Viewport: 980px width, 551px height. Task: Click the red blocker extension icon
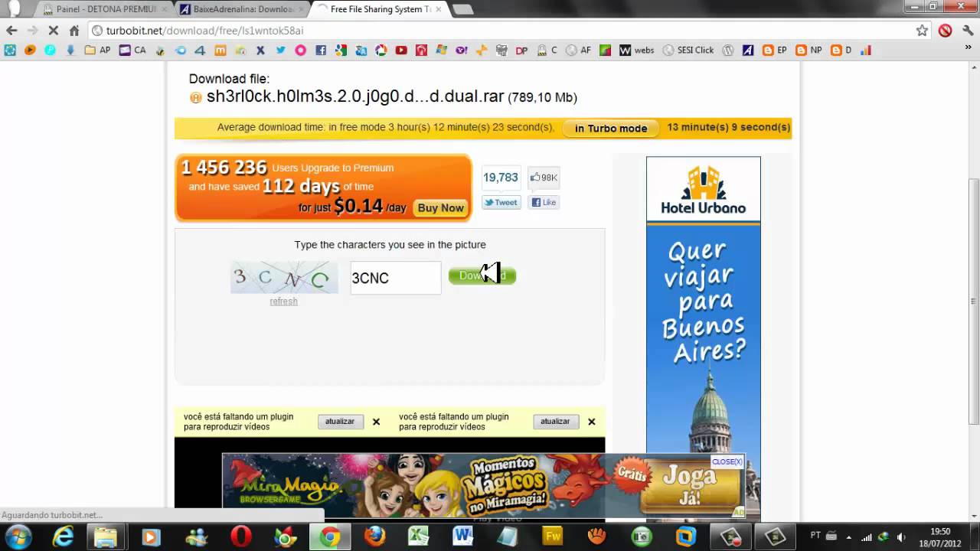click(x=946, y=31)
